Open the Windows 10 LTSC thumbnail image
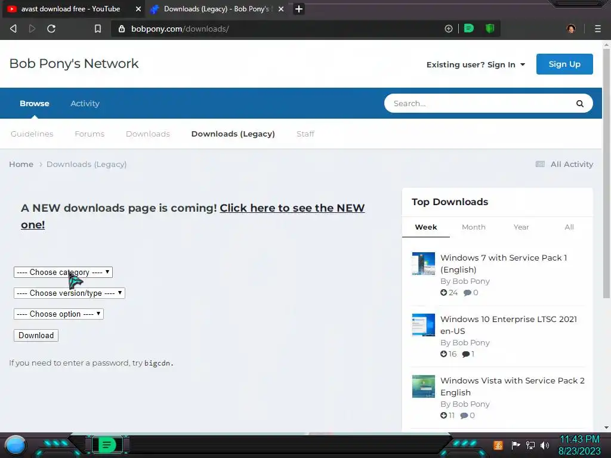Viewport: 611px width, 458px height. pos(423,325)
